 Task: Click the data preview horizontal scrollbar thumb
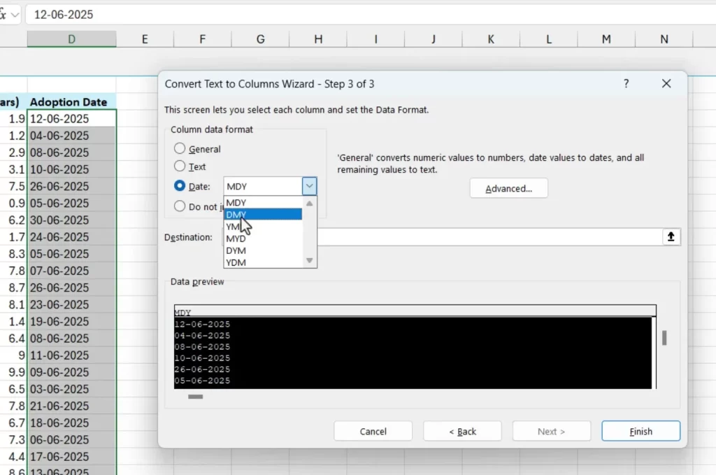[196, 397]
